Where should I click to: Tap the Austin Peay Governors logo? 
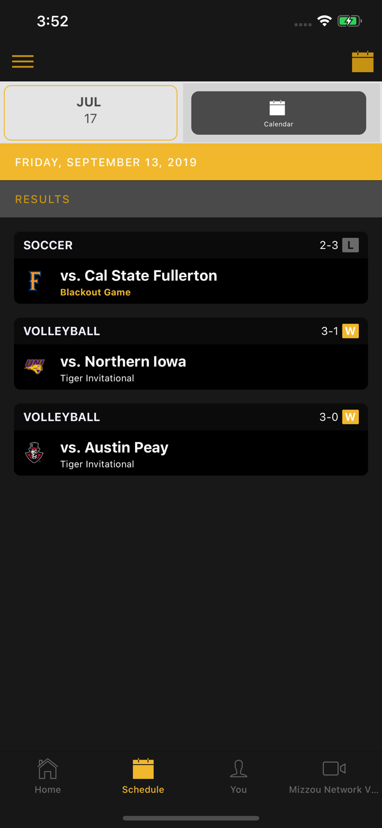(x=34, y=453)
